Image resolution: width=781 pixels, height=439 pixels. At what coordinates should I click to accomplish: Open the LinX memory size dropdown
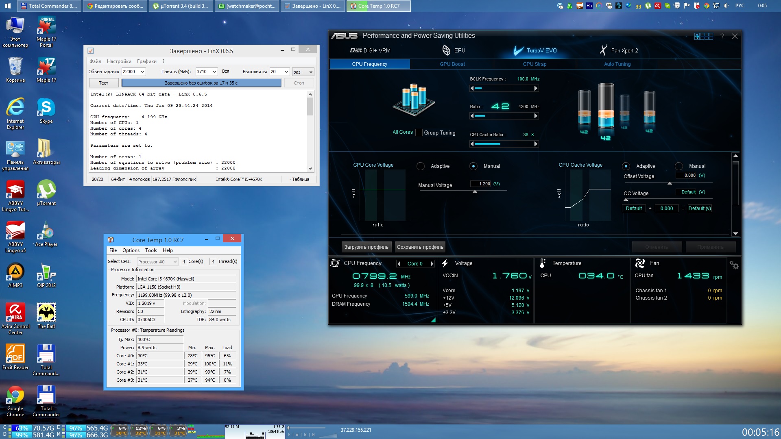(214, 72)
